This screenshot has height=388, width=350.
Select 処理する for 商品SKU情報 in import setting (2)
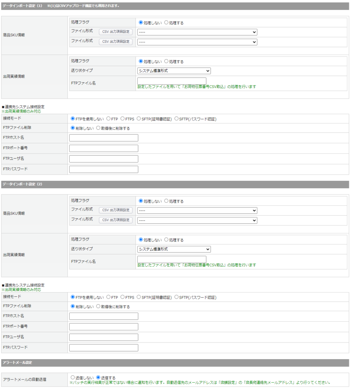point(166,201)
